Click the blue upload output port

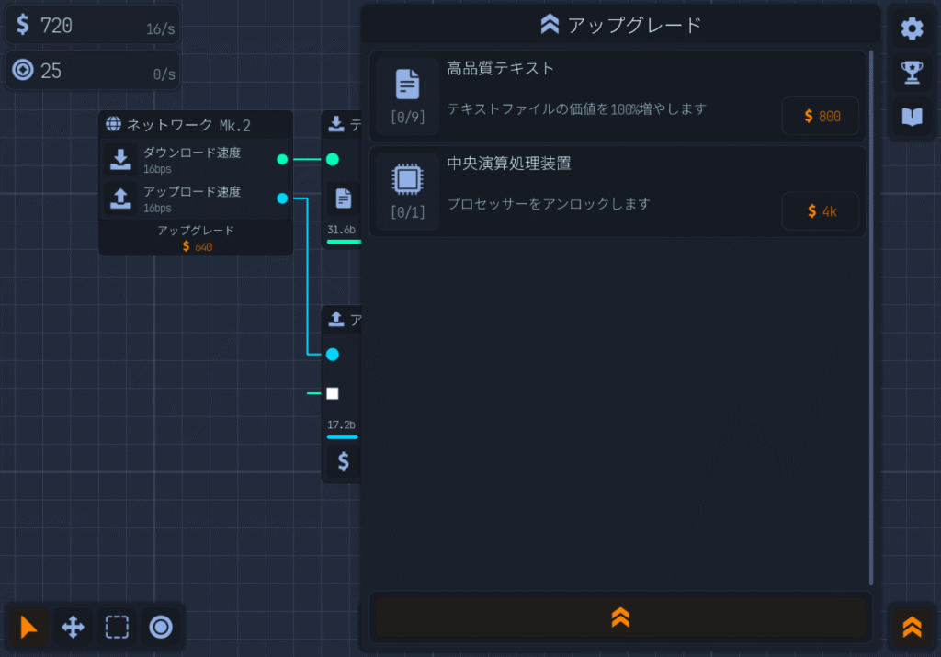(282, 198)
